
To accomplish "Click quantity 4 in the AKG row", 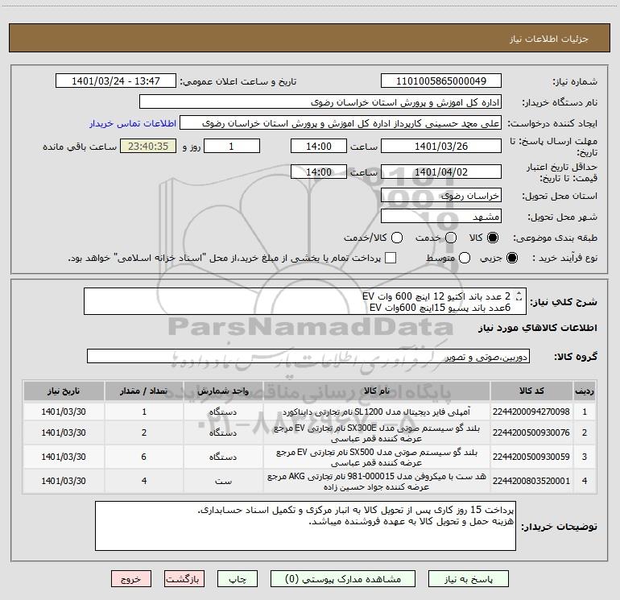I will [144, 481].
